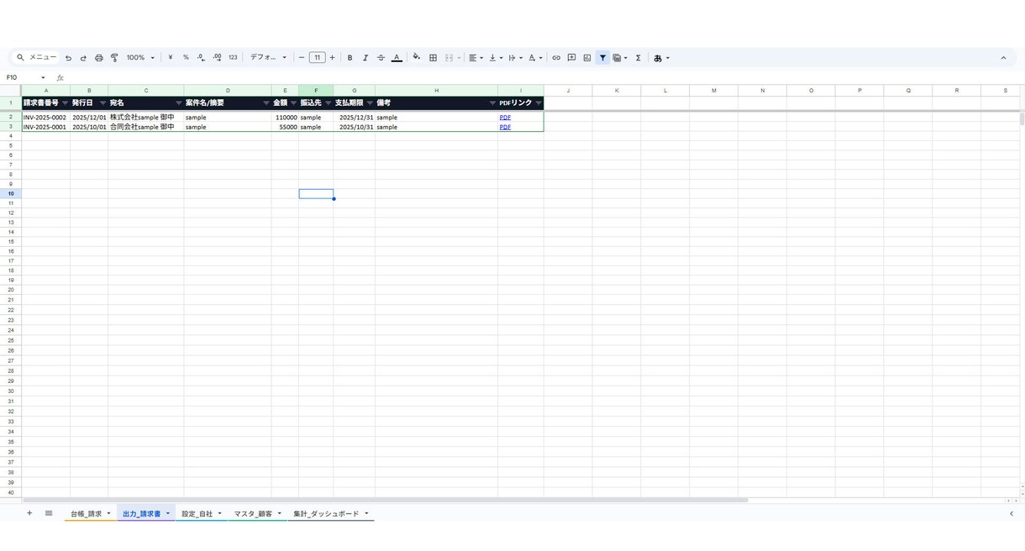Screen dimensions: 1025x551
Task: Click the print icon
Action: [99, 58]
